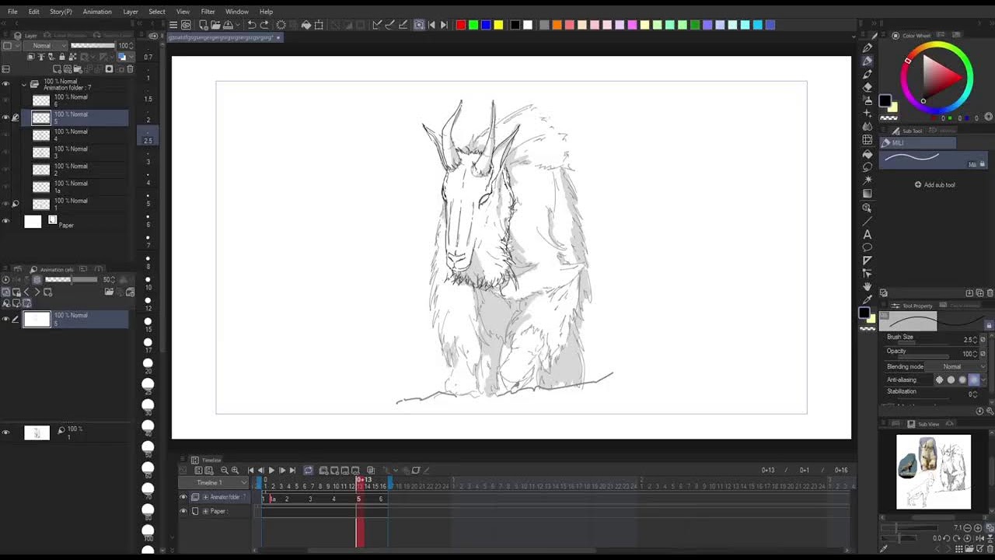The width and height of the screenshot is (995, 560).
Task: Zoom out the timeline view
Action: 225,470
